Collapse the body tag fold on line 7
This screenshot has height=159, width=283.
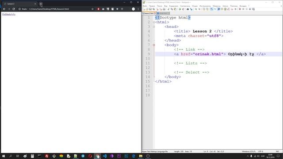154,45
